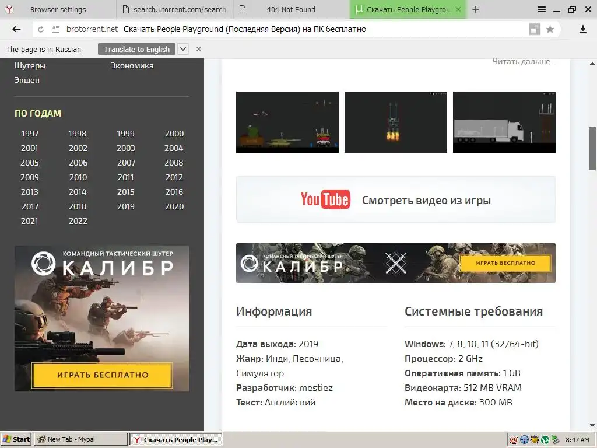
Task: Click the safely remove hardware tray icon
Action: pos(555,440)
